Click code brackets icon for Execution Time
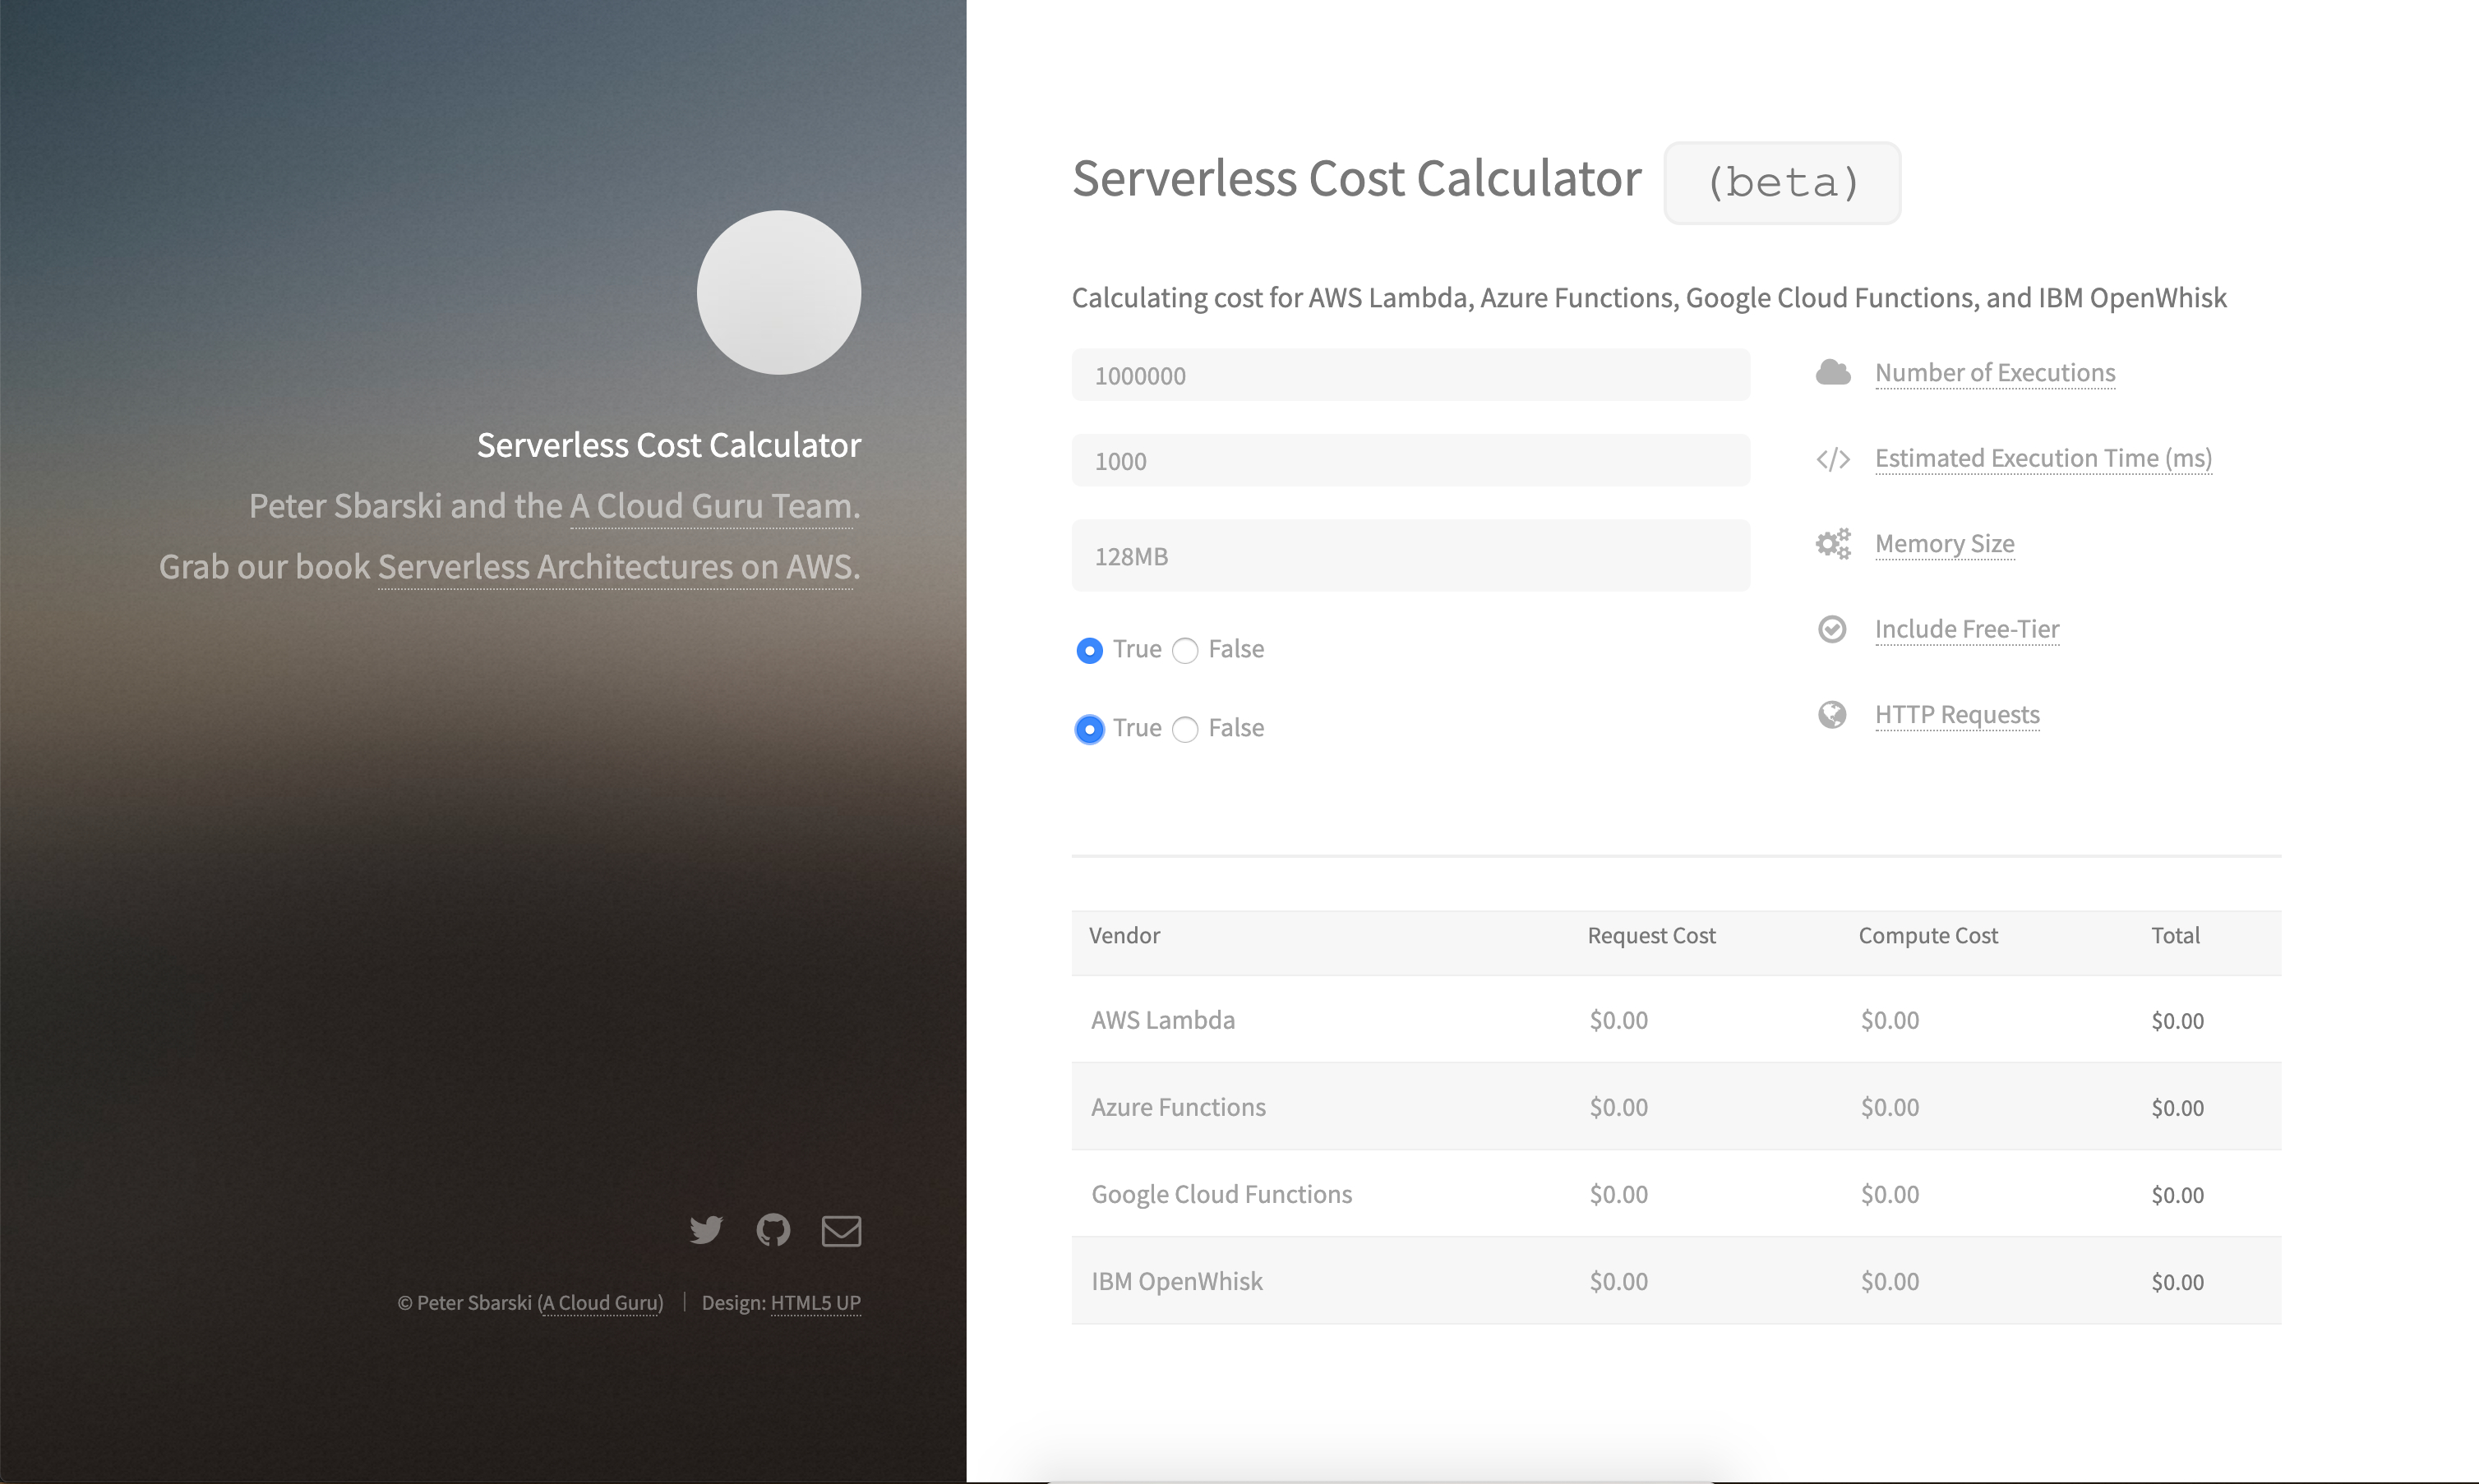The width and height of the screenshot is (2479, 1484). pos(1833,459)
